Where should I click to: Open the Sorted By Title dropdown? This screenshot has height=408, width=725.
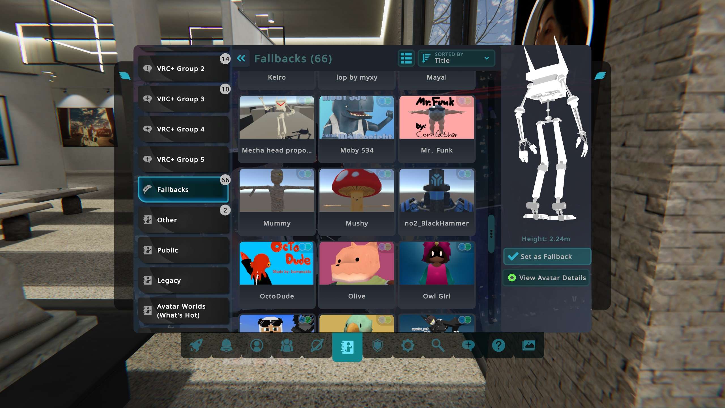456,58
